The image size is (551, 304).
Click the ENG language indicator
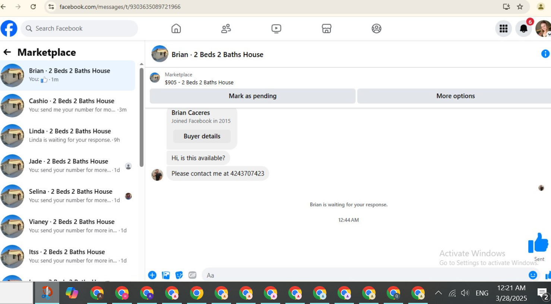tap(482, 293)
